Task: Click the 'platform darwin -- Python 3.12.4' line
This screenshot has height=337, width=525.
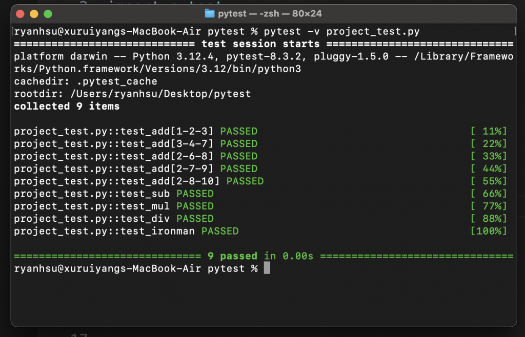Action: [264, 56]
